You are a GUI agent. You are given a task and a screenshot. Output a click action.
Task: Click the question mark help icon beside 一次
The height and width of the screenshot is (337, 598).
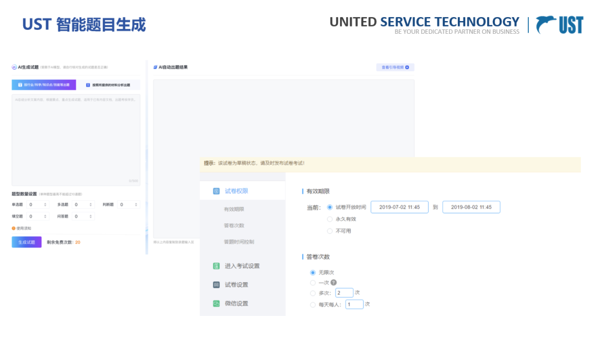tap(334, 283)
